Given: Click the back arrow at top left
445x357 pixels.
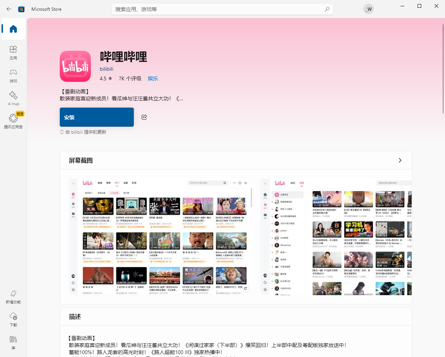Looking at the screenshot, I should click(9, 9).
